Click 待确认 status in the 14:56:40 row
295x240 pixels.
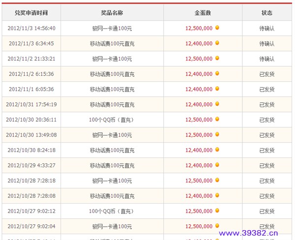point(267,29)
